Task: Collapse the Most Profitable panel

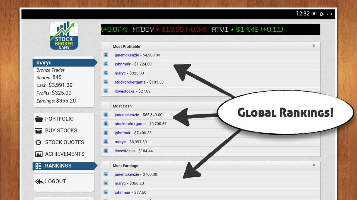Action: [x=314, y=46]
